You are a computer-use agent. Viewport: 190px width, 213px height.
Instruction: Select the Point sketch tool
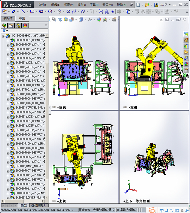pyautogui.click(x=112, y=12)
